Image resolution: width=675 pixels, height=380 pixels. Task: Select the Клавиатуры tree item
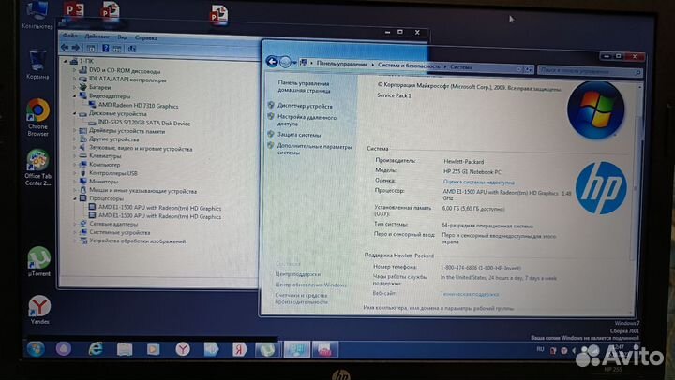pos(105,156)
